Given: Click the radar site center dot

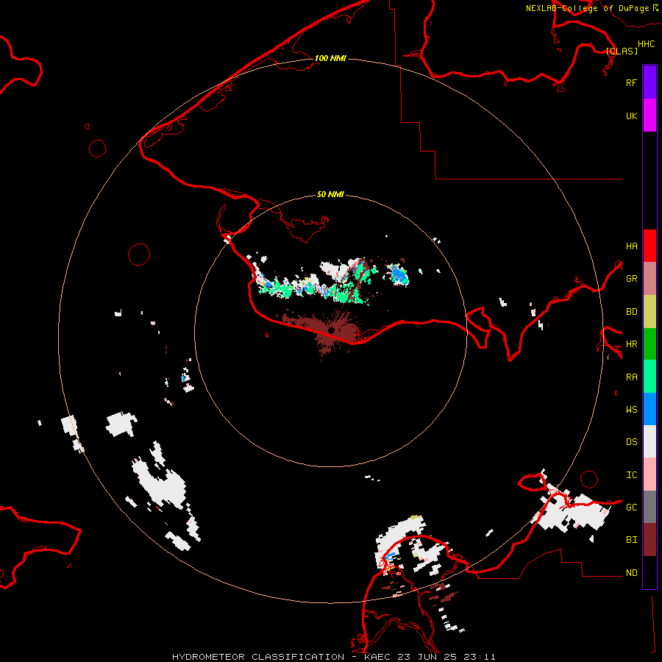Looking at the screenshot, I should pos(332,330).
